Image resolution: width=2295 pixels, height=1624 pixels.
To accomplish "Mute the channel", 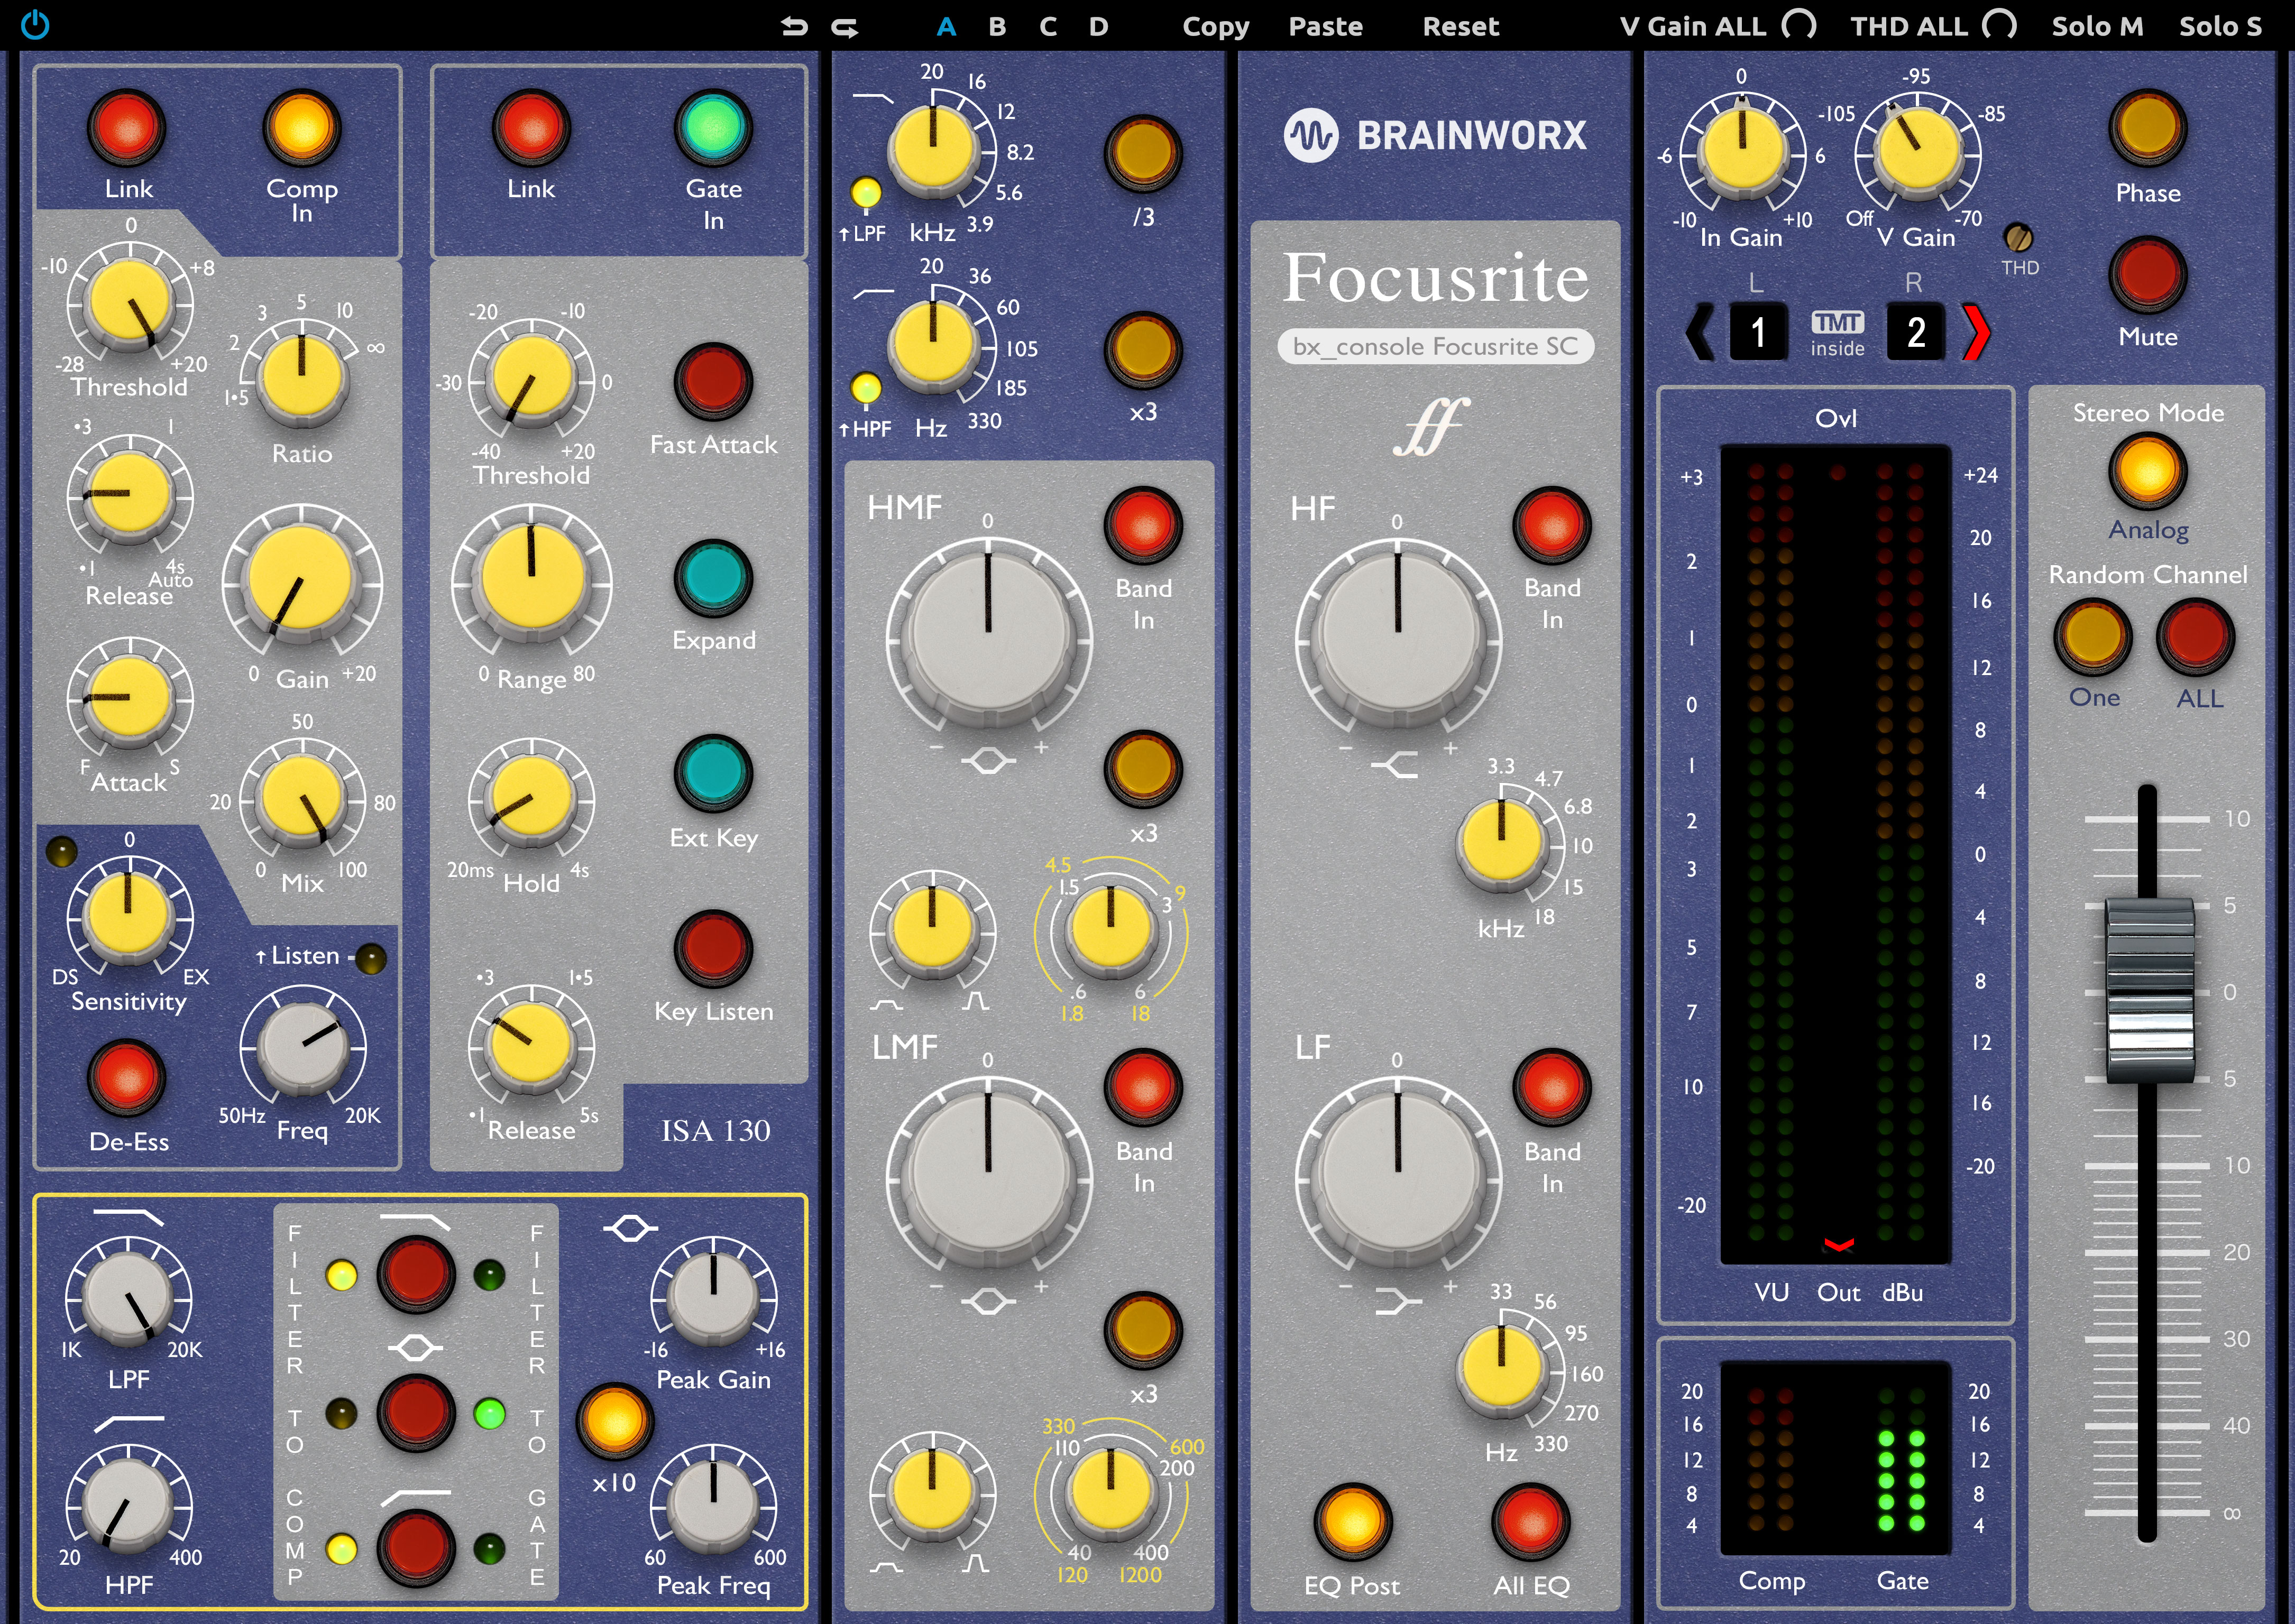I will pos(2148,272).
